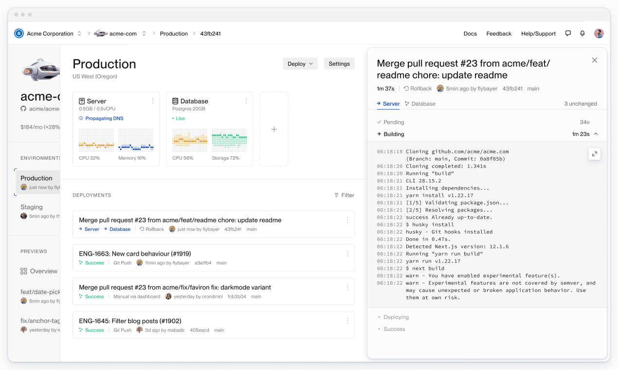
Task: Click the Production breadcrumb
Action: (174, 34)
